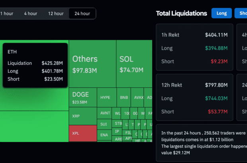Open the SOL heatmap tile
This screenshot has width=247, height=163.
coord(134,64)
